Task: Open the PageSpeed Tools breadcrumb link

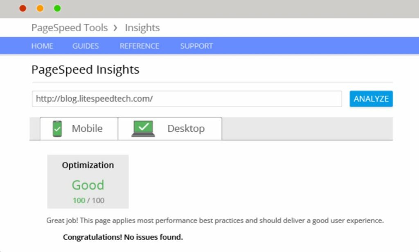Action: 70,28
